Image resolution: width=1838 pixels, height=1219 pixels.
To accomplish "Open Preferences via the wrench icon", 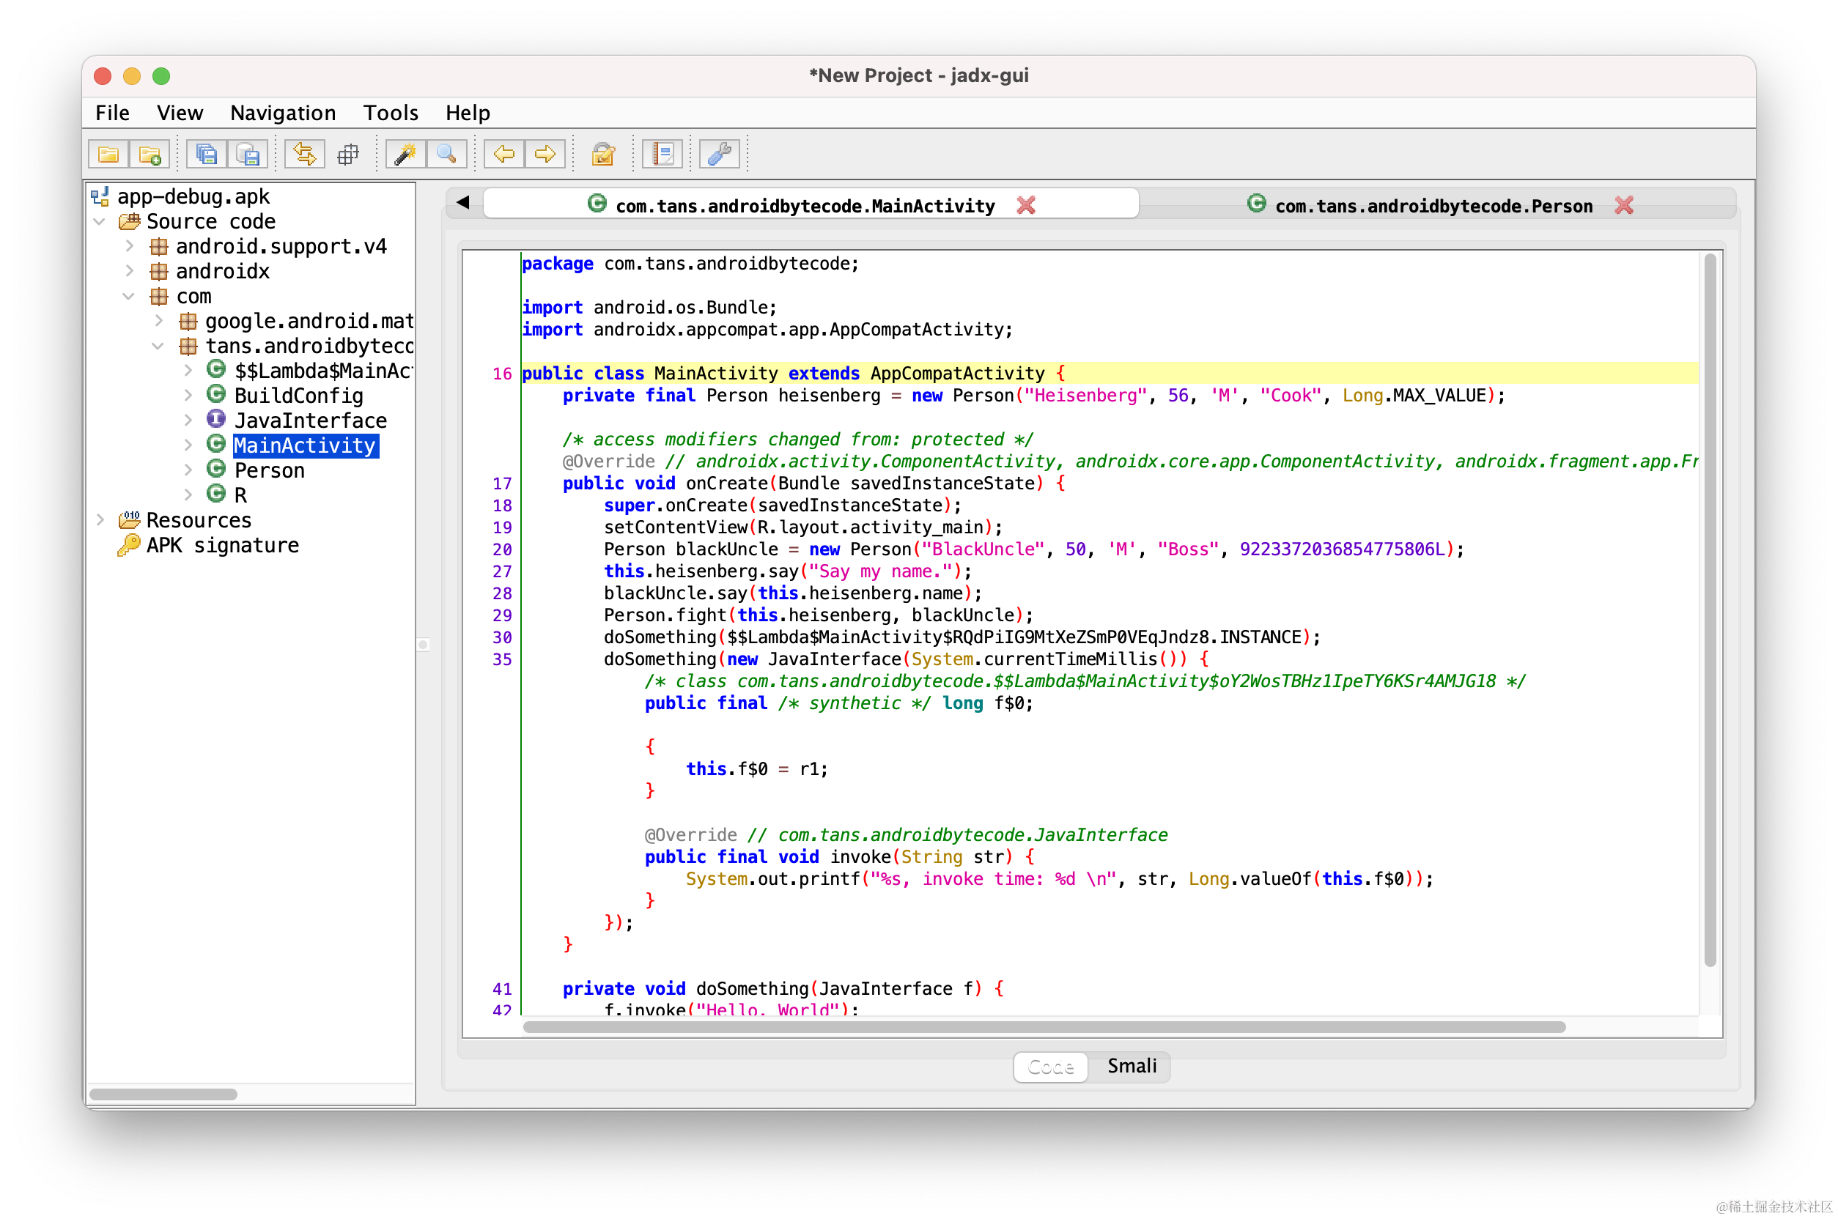I will pos(720,154).
